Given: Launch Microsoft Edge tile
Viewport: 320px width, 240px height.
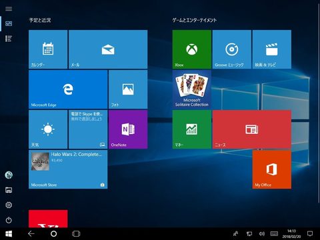Looking at the screenshot, I should [x=68, y=89].
